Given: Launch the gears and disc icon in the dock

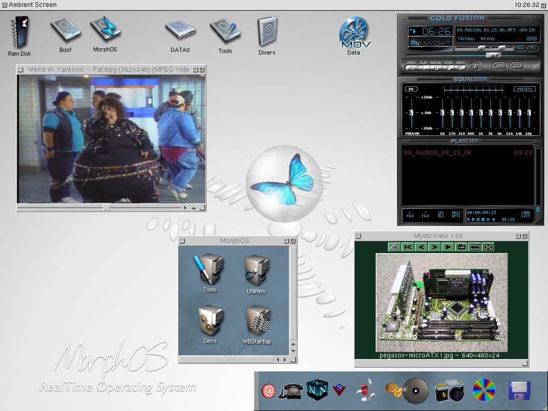Looking at the screenshot, I should click(x=407, y=390).
